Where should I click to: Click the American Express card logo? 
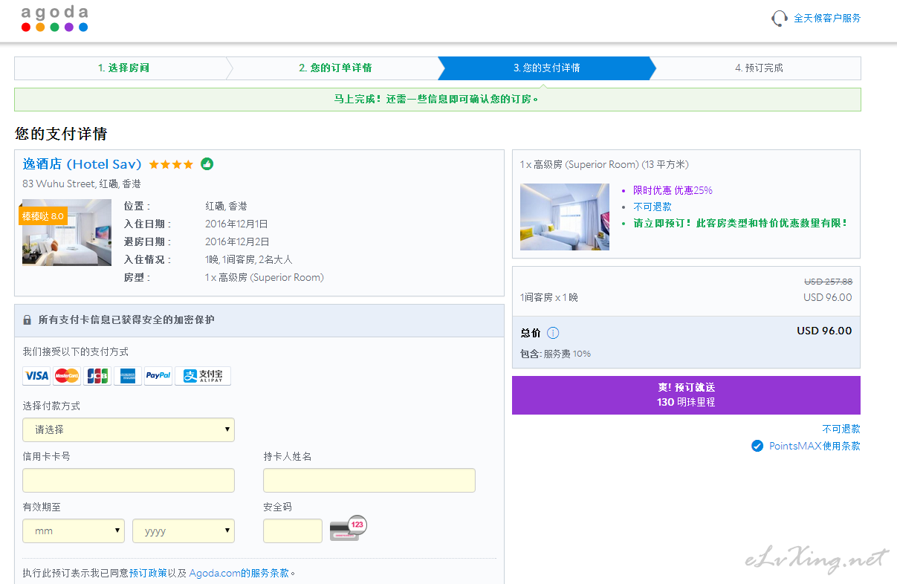(x=128, y=376)
